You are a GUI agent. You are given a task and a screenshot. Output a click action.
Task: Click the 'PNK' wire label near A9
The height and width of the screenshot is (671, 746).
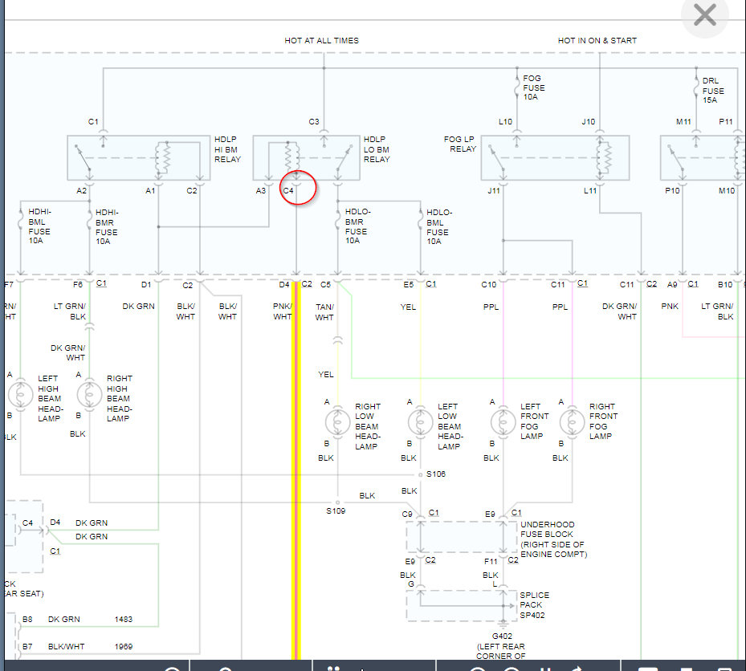coord(670,307)
